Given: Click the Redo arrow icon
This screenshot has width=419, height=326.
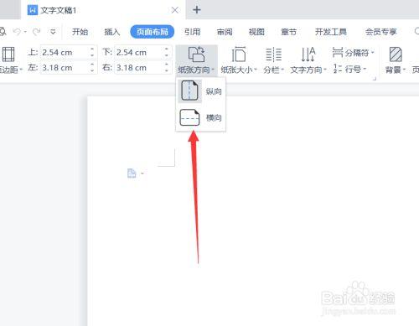Looking at the screenshot, I should (x=36, y=32).
